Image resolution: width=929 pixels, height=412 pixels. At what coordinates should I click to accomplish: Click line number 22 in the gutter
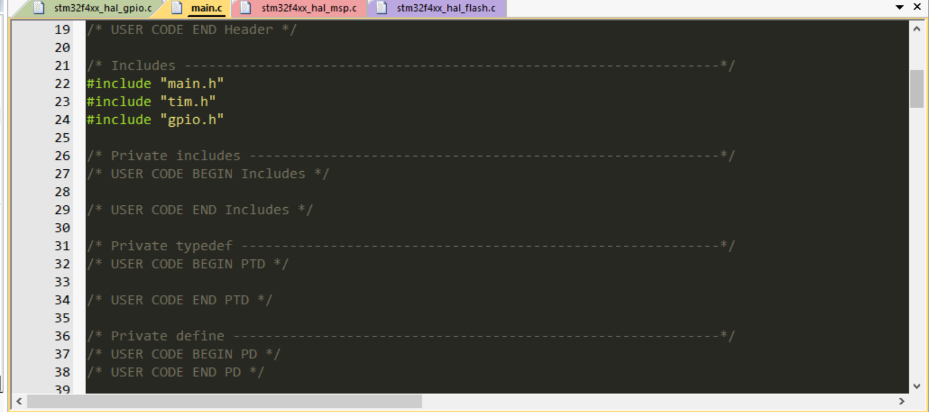(63, 83)
